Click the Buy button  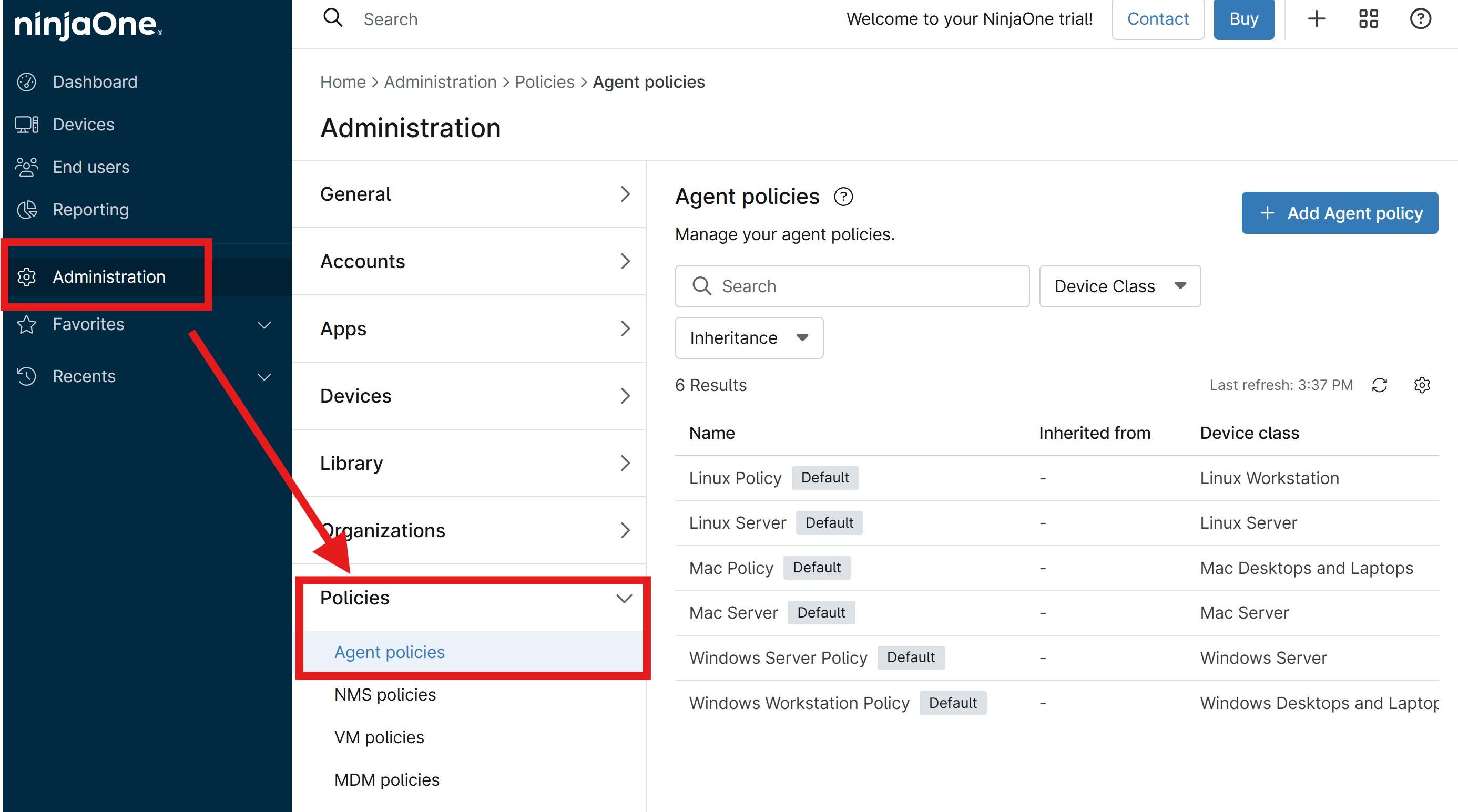pyautogui.click(x=1243, y=19)
